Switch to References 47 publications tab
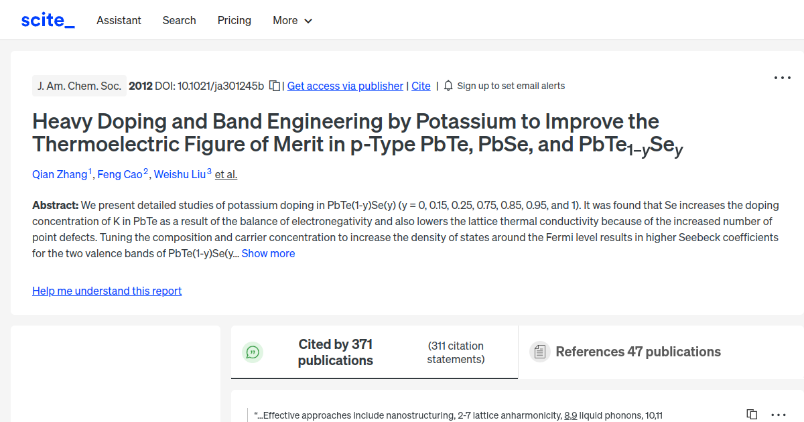Screen dimensions: 804x422 pos(638,352)
